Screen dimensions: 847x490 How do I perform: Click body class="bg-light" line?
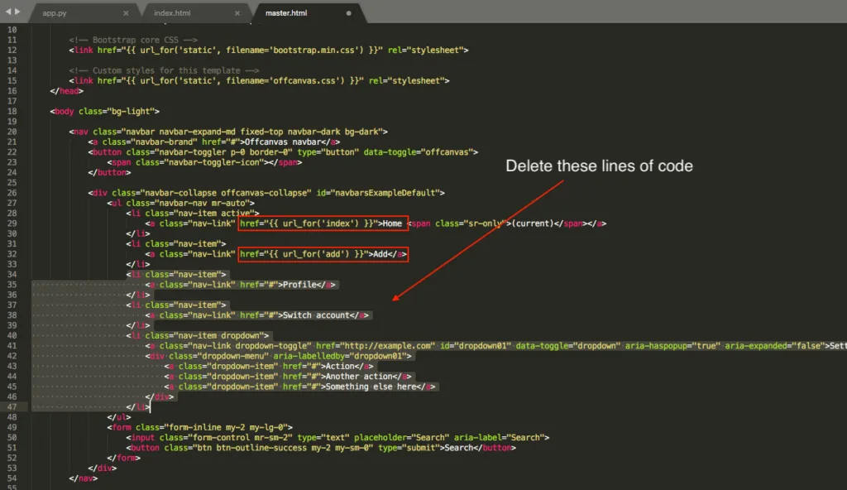click(x=105, y=112)
